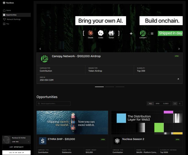188x155 pixels.
Task: Click ETHRA SHIP OPEN status badge
Action: [x=103, y=140]
